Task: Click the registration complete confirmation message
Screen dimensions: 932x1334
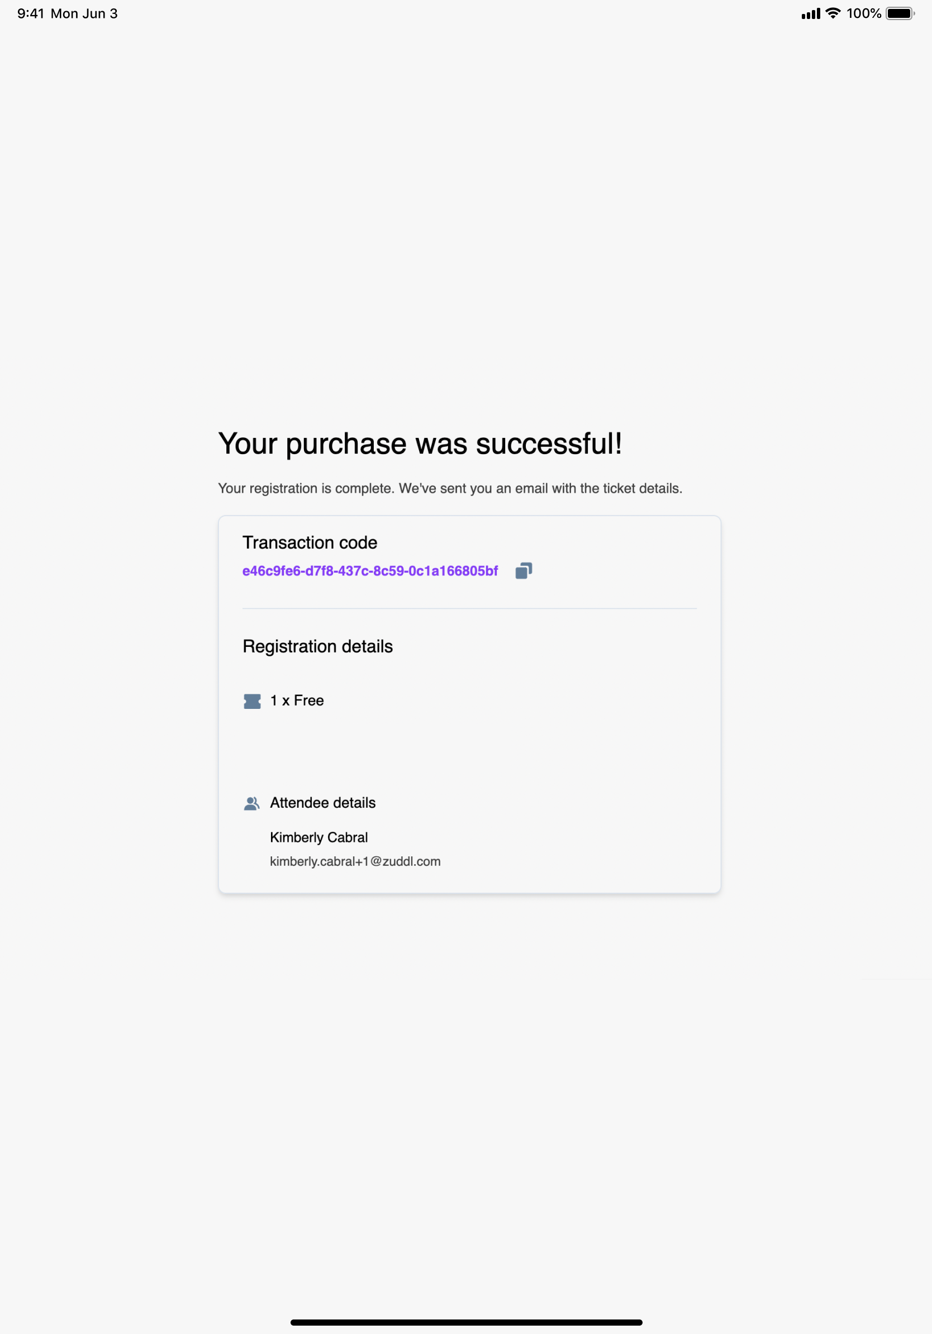Action: [450, 488]
